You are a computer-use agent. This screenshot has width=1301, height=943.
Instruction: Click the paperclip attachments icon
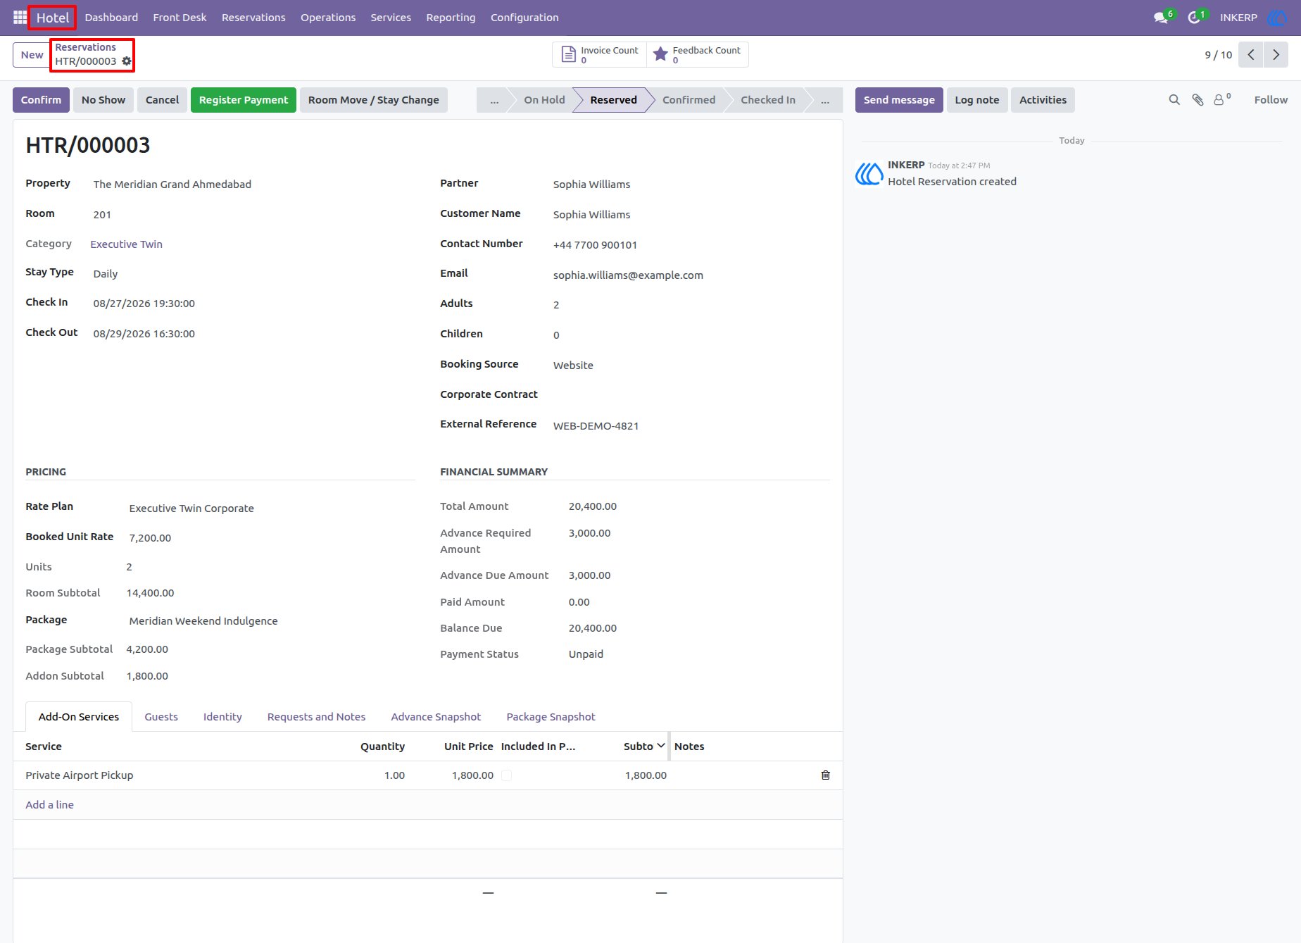[x=1198, y=100]
